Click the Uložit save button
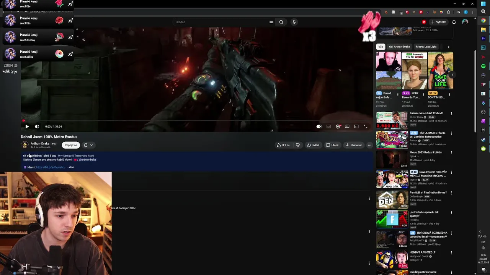490x275 pixels. 332,145
